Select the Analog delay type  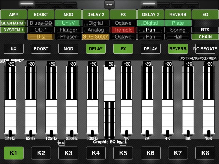point(96,30)
